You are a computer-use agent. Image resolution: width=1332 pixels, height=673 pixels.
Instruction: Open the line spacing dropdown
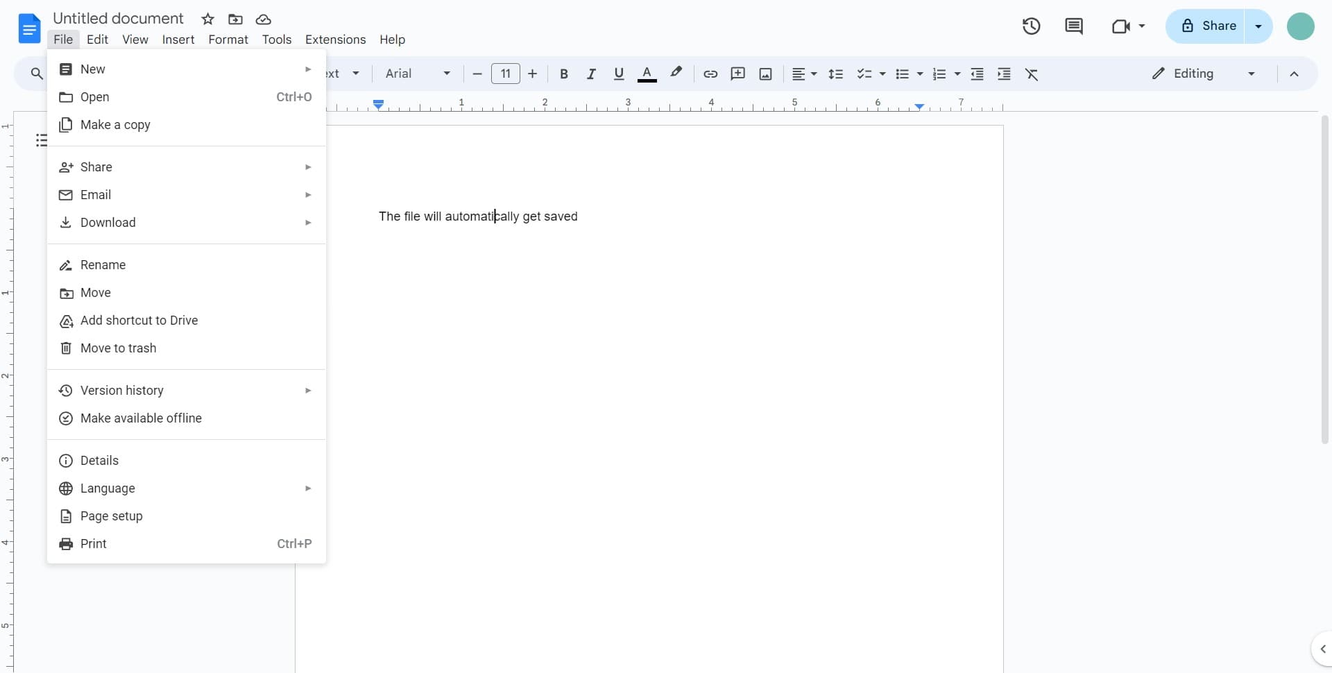click(837, 74)
